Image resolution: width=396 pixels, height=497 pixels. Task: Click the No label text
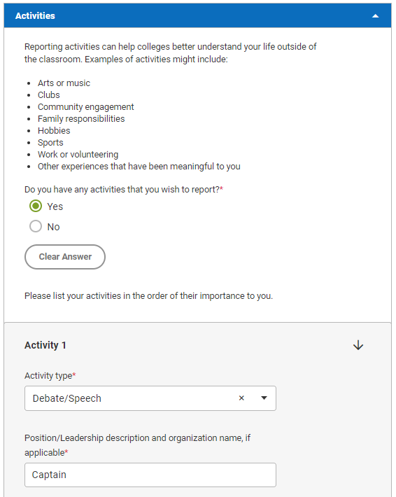click(x=54, y=227)
